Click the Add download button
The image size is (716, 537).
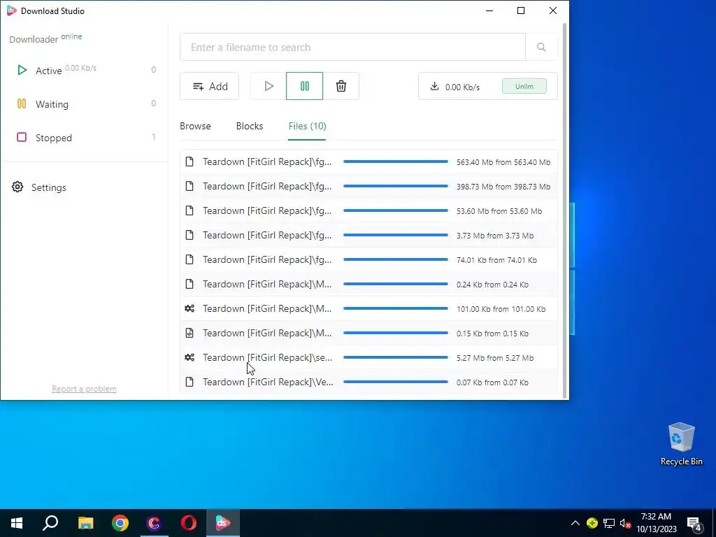click(x=209, y=86)
